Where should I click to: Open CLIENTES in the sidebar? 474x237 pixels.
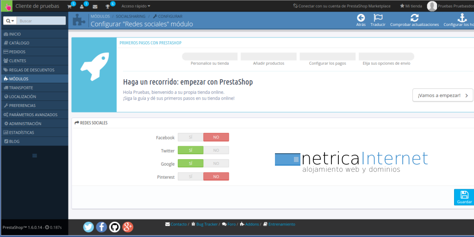(x=34, y=61)
